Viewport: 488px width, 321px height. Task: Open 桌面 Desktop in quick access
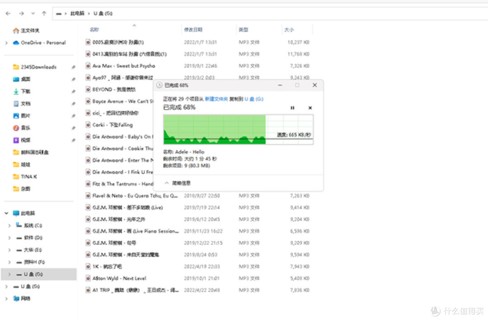(x=22, y=79)
